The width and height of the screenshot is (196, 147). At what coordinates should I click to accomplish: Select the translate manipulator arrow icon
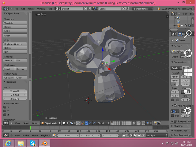86,123
